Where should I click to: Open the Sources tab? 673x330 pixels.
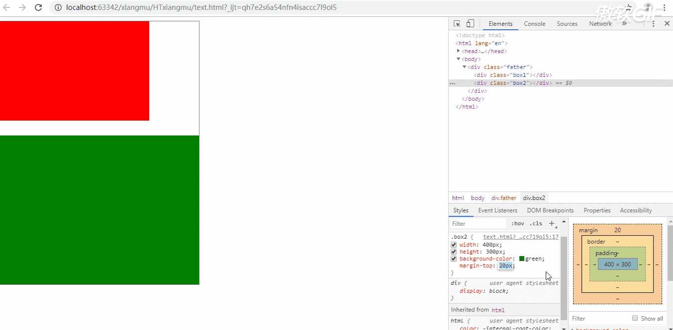[x=567, y=24]
